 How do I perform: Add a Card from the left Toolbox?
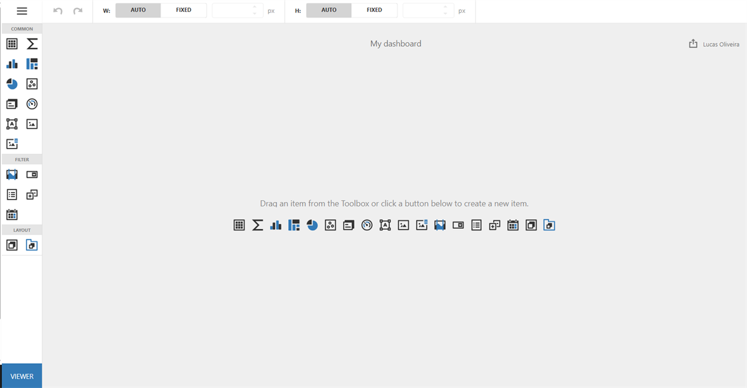coord(12,104)
